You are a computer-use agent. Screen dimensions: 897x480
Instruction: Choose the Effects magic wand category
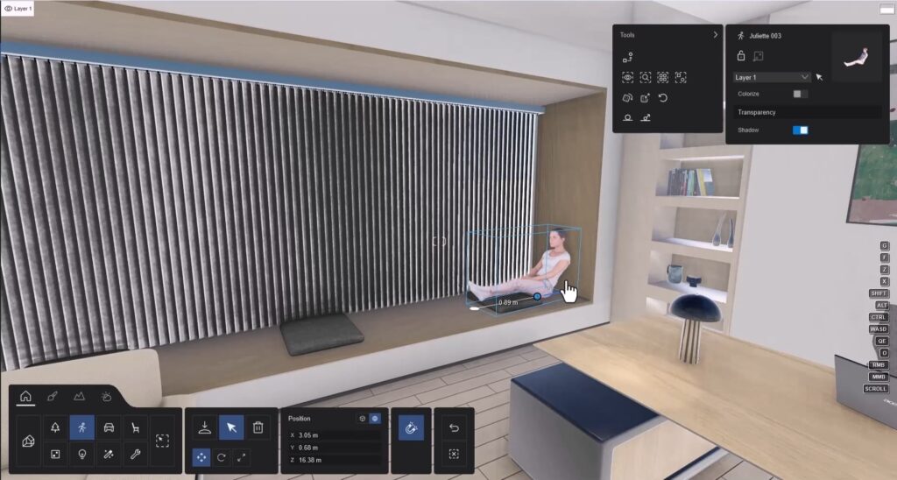pyautogui.click(x=109, y=455)
